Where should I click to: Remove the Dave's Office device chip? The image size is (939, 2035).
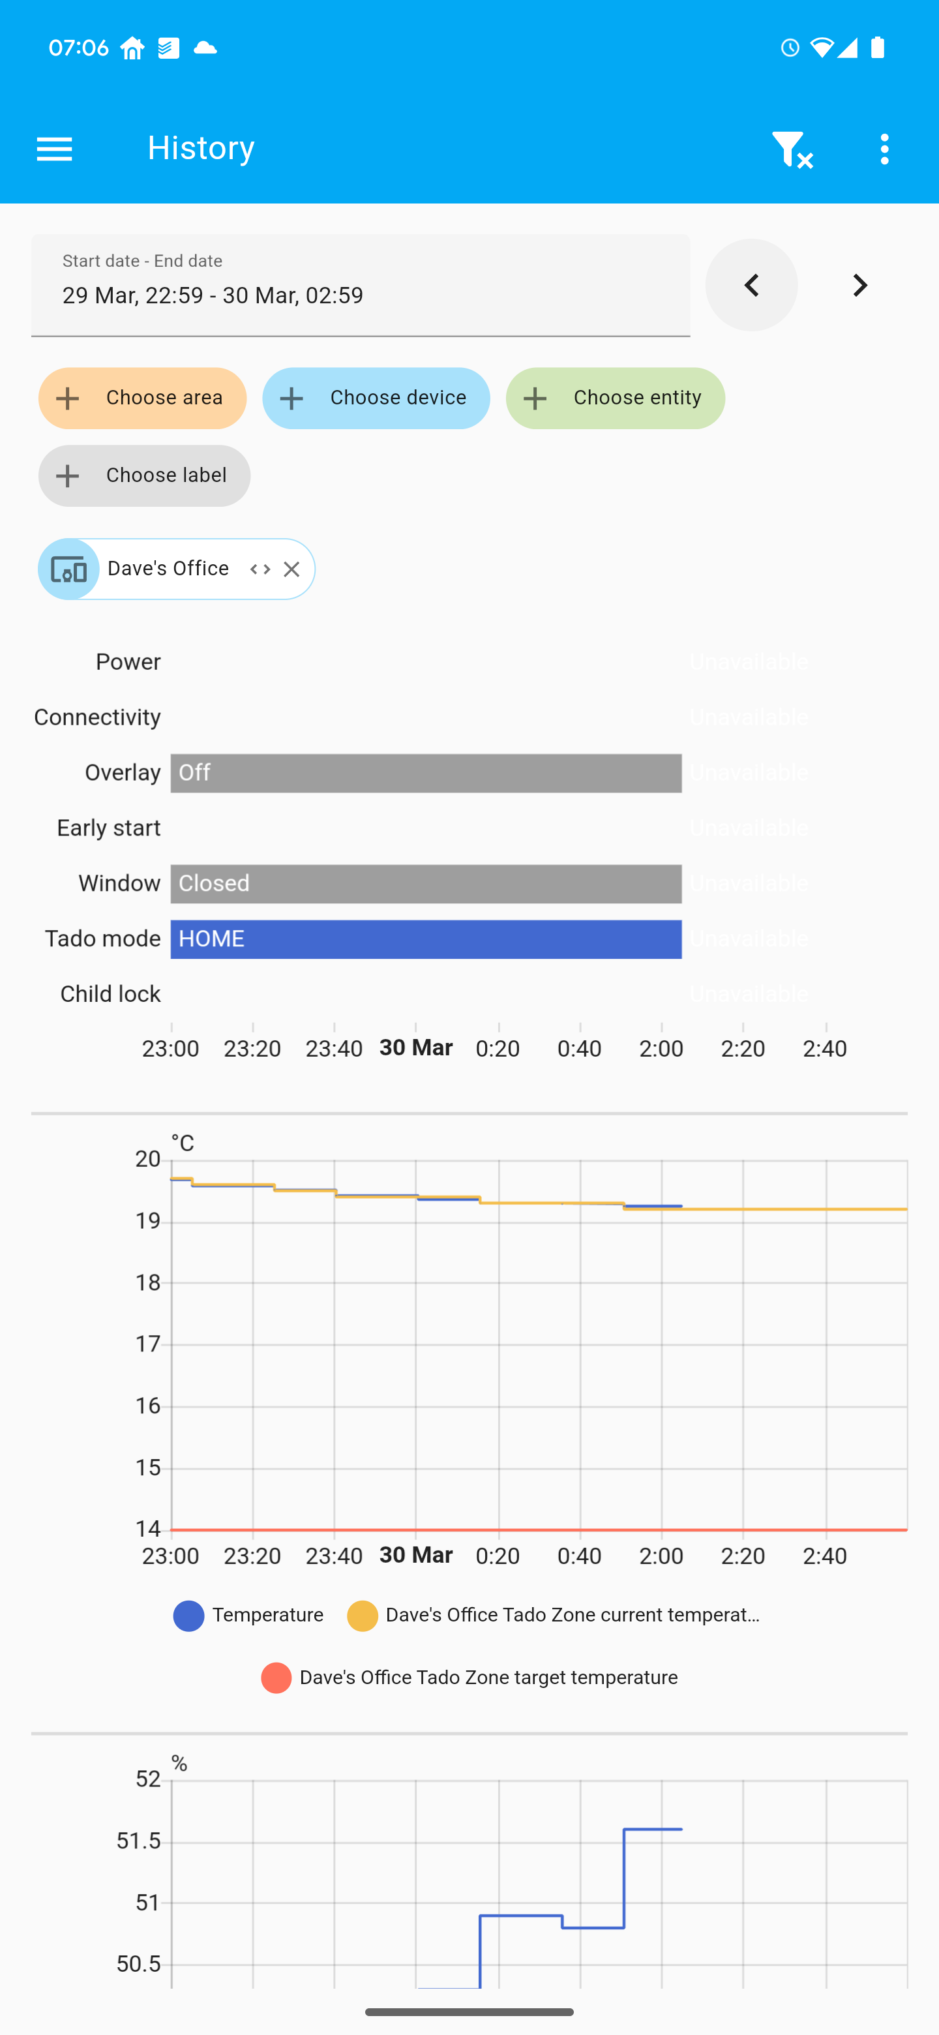pos(291,569)
